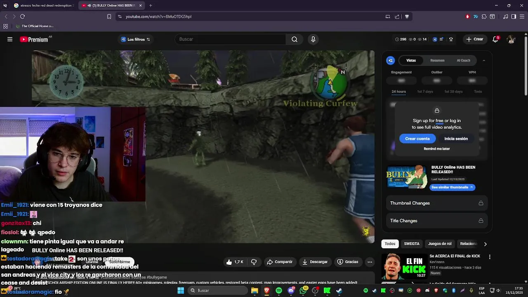Expand the Title Changes section
The image size is (528, 297).
pyautogui.click(x=437, y=221)
